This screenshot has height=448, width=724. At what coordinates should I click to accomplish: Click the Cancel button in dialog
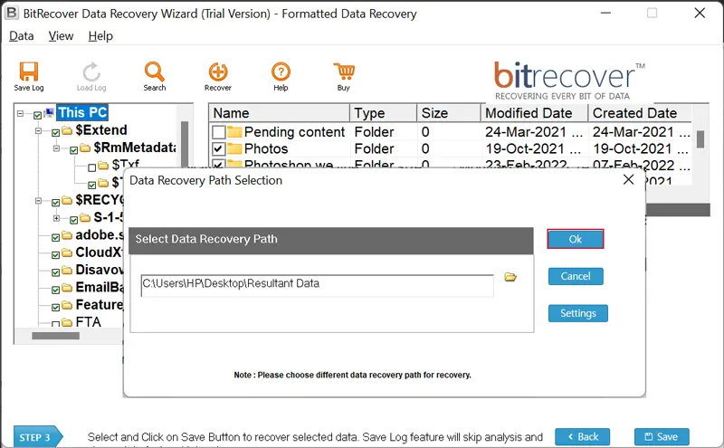[x=576, y=276]
